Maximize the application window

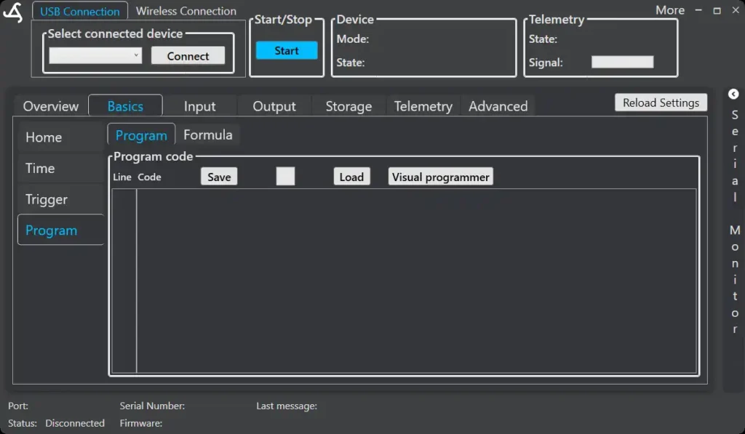(x=717, y=10)
